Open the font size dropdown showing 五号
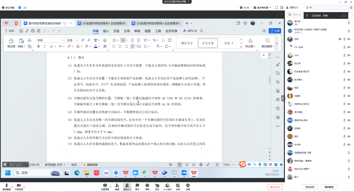This screenshot has height=192, width=354. point(76,40)
